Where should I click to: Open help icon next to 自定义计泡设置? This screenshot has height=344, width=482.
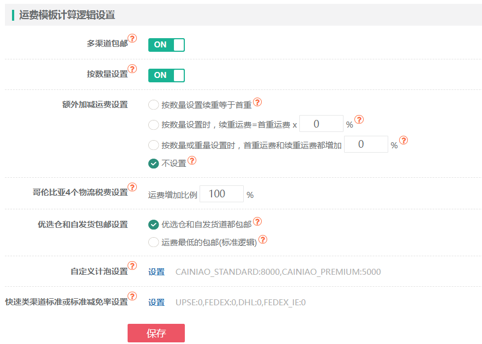[x=132, y=265]
